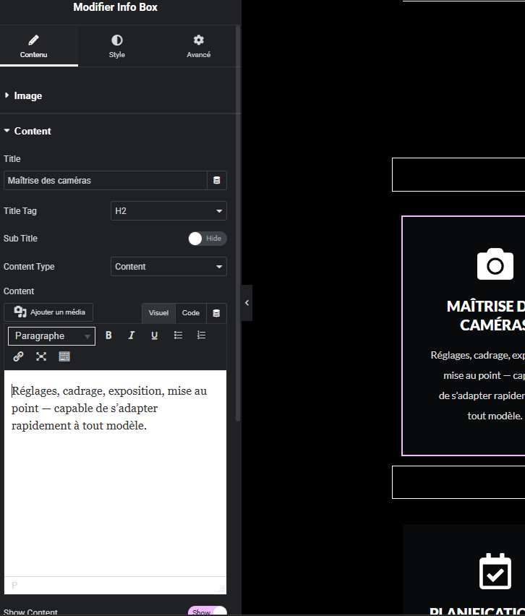Click dynamic tags icon beside Title field
This screenshot has height=616, width=525.
click(216, 181)
